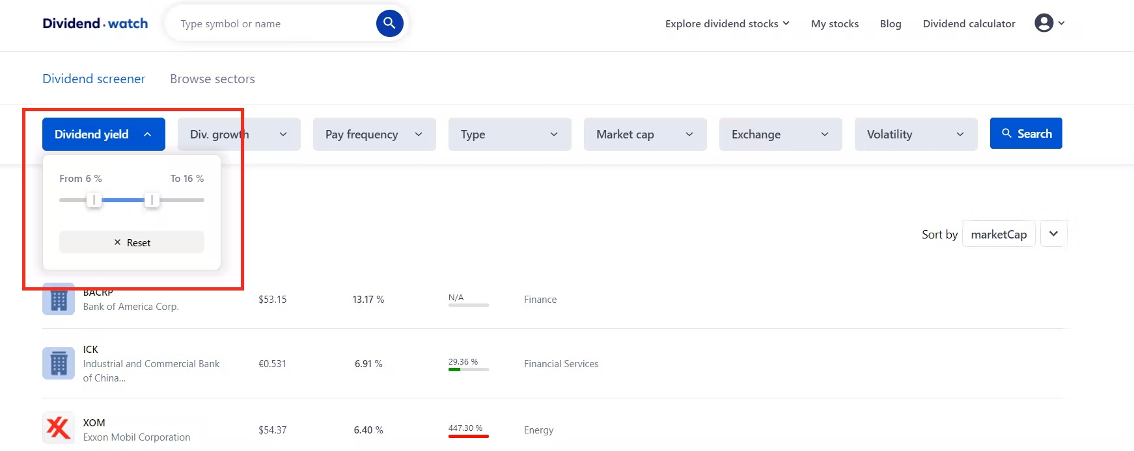Viewport: 1134px width, 451px height.
Task: Open the Explore dividend stocks menu
Action: coord(727,23)
